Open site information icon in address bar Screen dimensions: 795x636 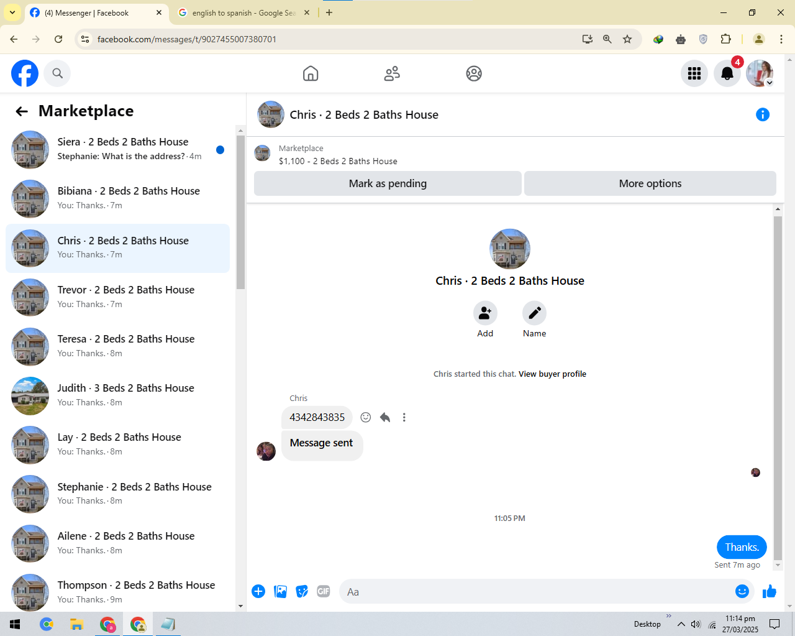pos(86,39)
